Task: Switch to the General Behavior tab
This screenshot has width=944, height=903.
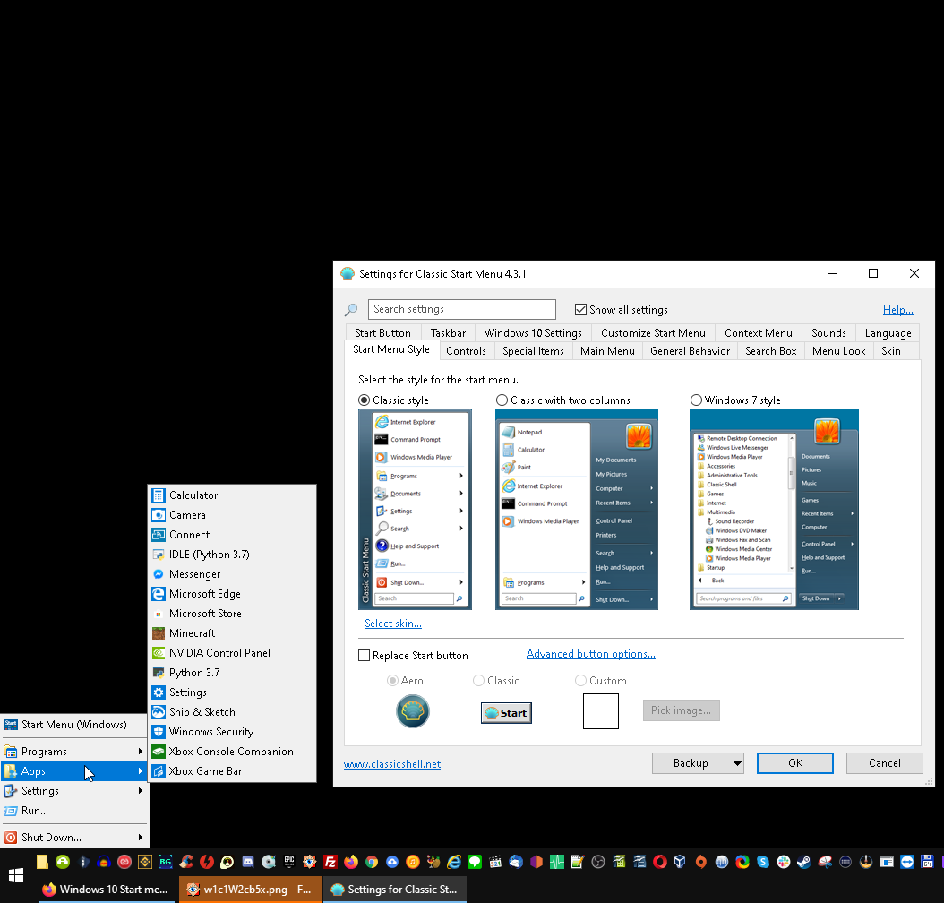Action: pos(690,351)
